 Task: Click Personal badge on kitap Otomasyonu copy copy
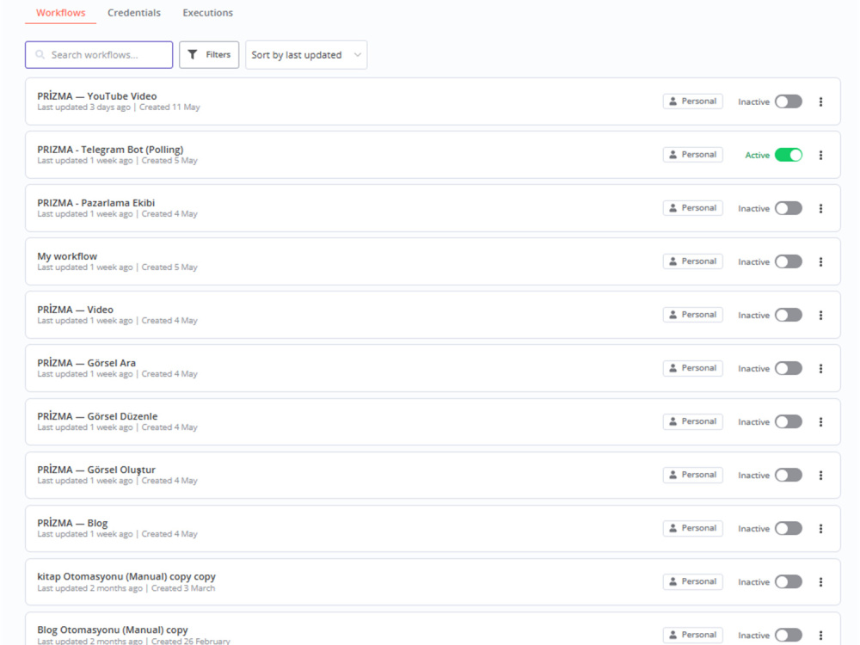click(x=692, y=581)
